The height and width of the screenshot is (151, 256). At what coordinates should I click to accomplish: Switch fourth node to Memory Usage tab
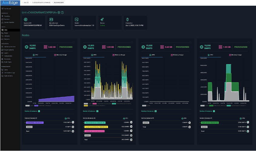[235, 55]
